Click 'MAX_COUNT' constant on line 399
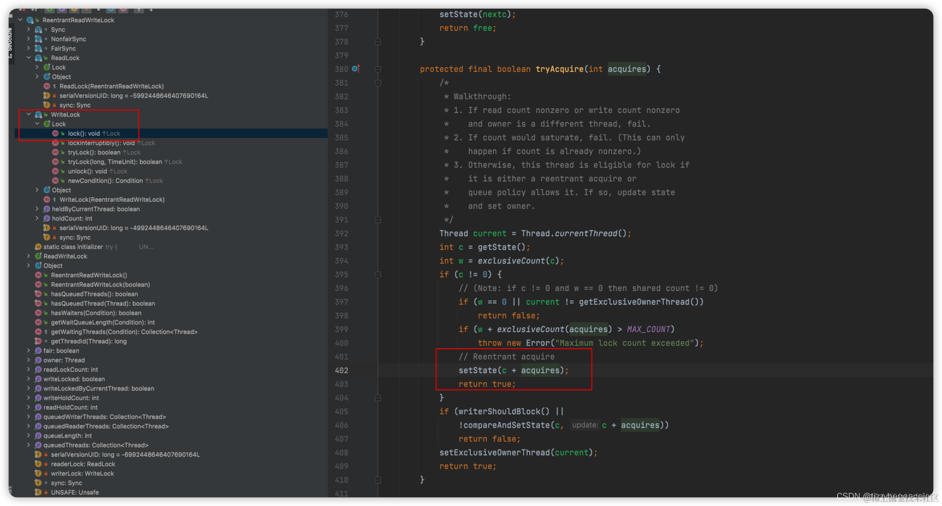The image size is (942, 506). click(648, 329)
